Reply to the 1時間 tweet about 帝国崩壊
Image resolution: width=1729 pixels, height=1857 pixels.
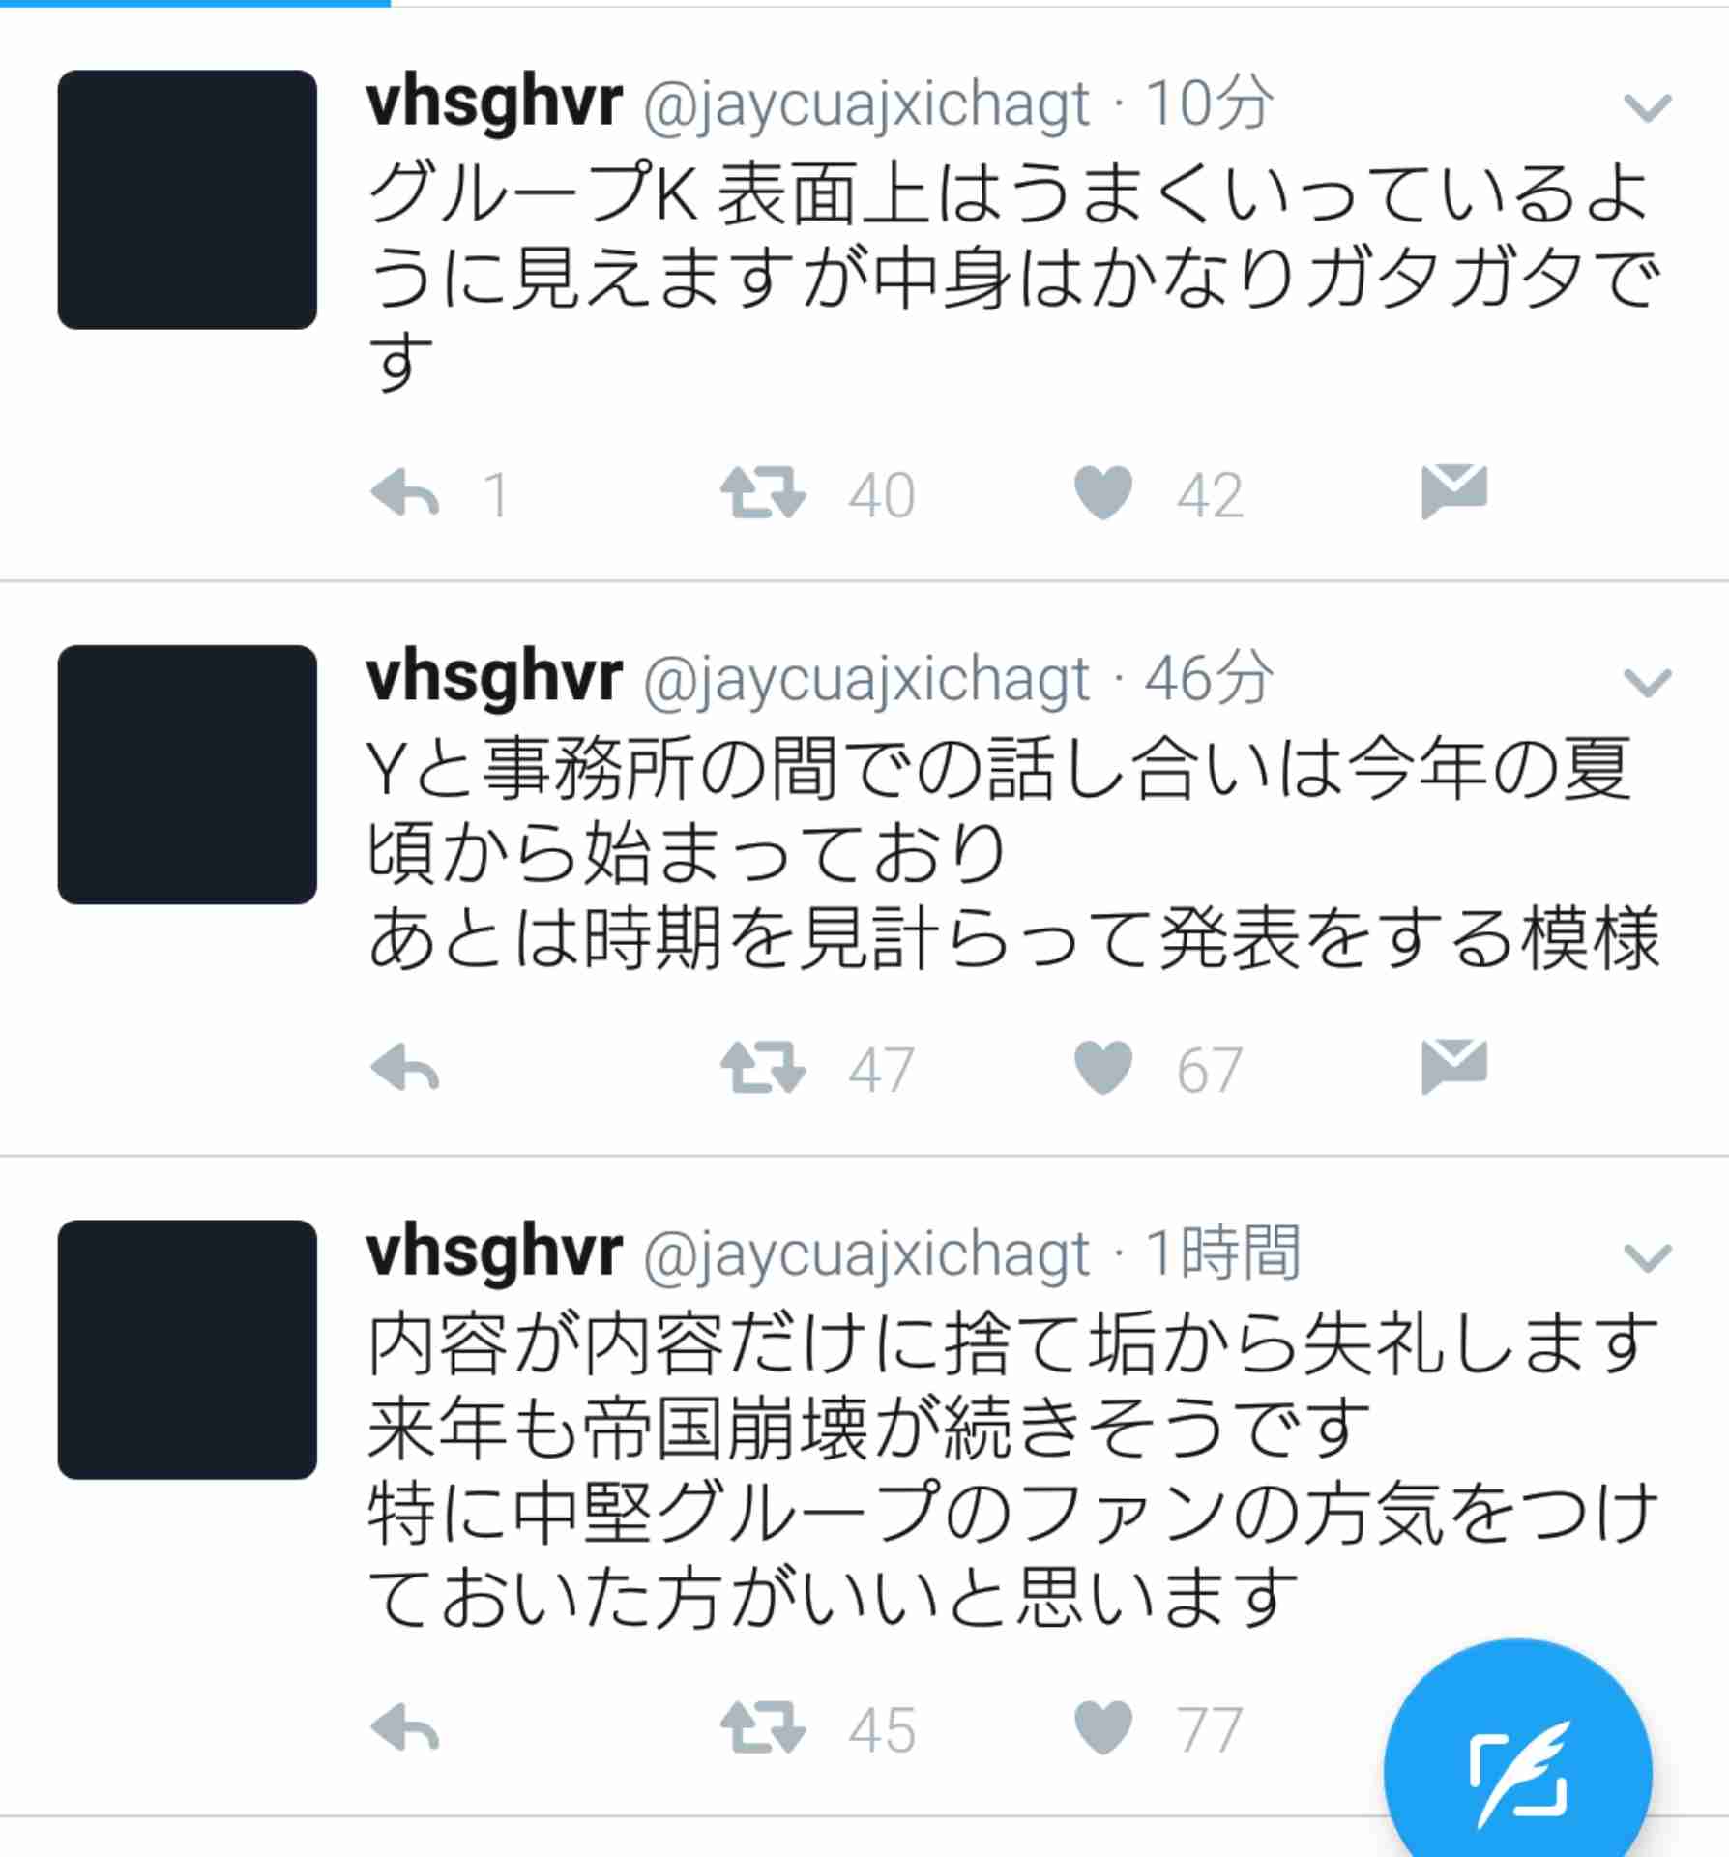coord(405,1727)
